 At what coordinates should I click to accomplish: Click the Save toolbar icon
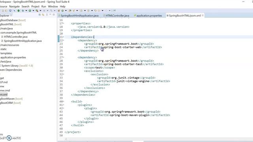(x=3, y=11)
